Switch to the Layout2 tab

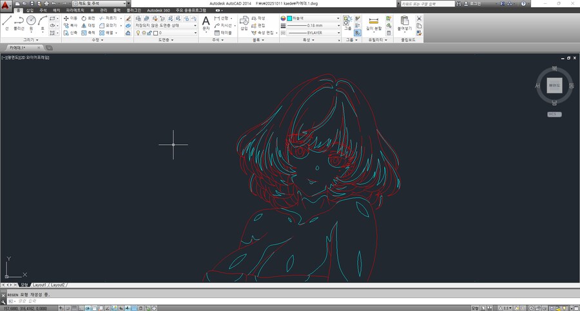pos(57,285)
